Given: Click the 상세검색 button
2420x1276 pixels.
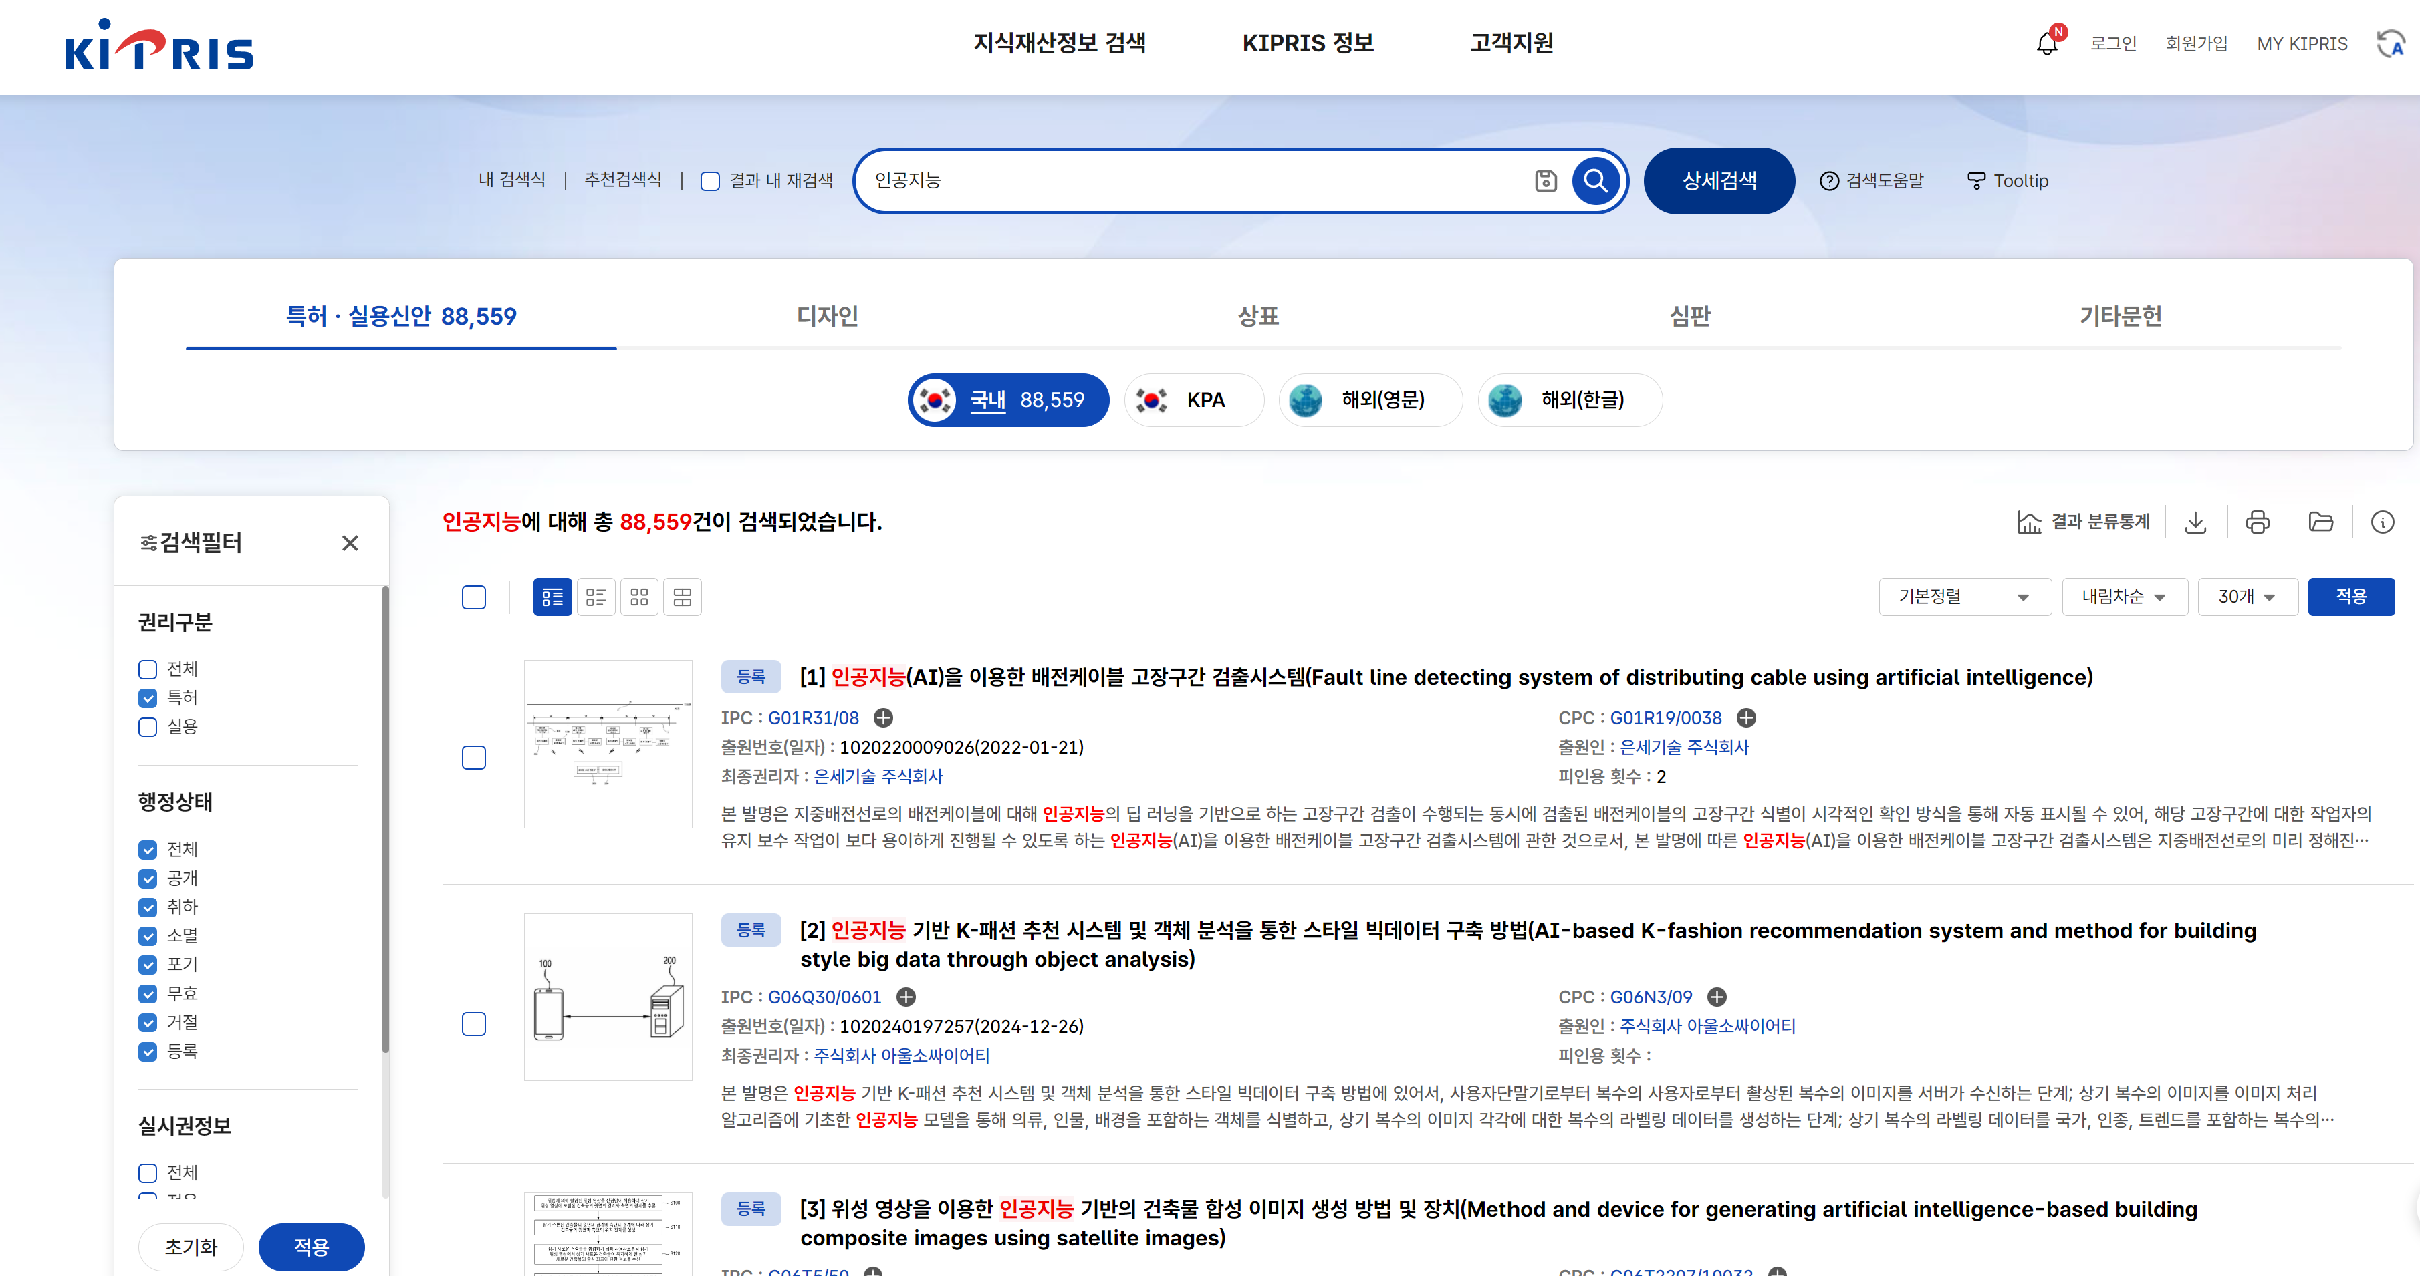Looking at the screenshot, I should [1718, 180].
